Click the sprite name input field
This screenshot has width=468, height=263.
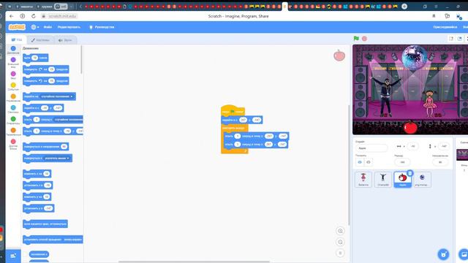coord(371,148)
